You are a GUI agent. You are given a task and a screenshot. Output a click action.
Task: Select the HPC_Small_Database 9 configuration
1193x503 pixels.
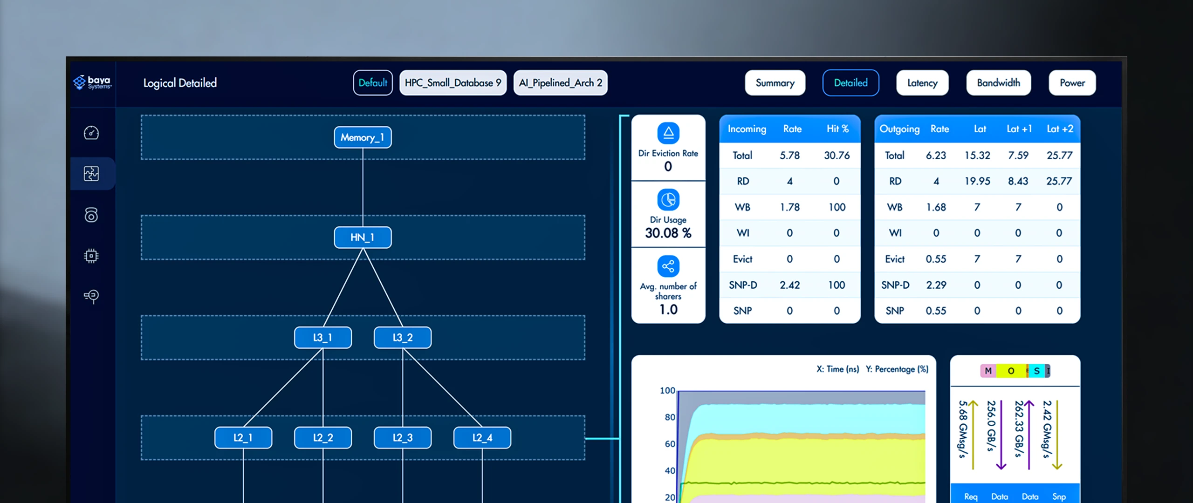(453, 83)
